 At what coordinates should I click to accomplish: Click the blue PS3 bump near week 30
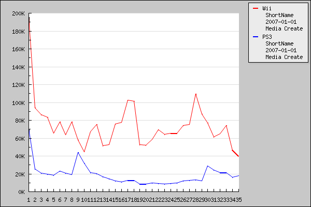click(x=208, y=166)
